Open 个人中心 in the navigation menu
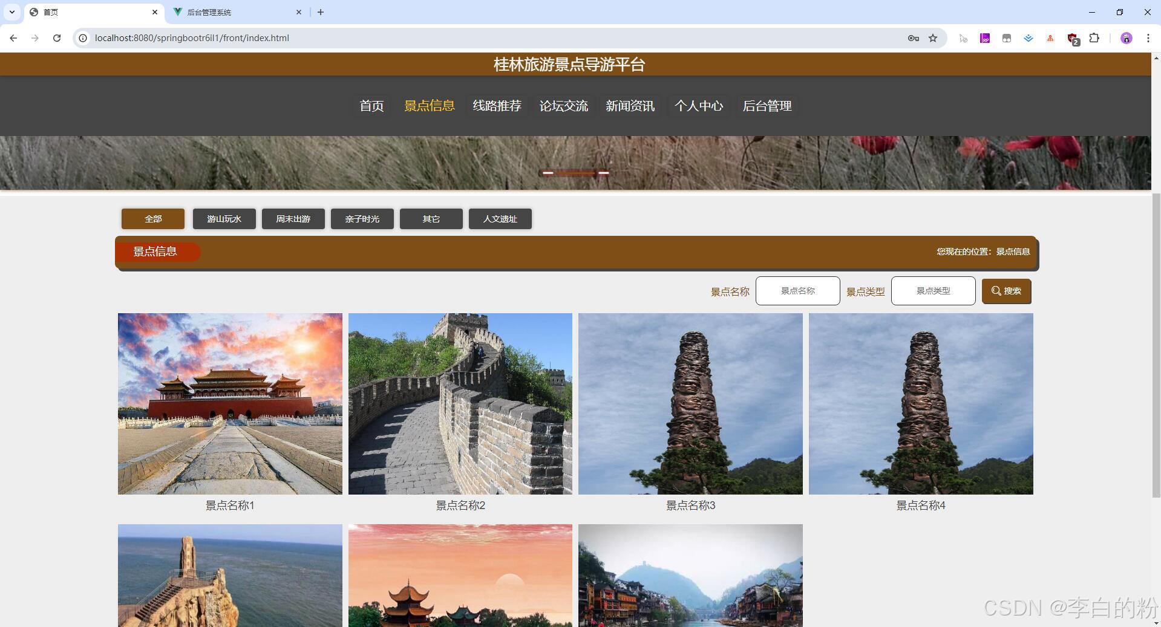 pos(699,106)
